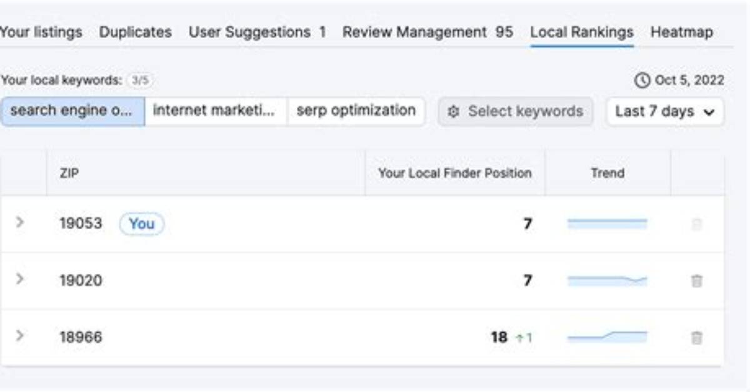Click position value 18 for ZIP 18966

tap(499, 338)
